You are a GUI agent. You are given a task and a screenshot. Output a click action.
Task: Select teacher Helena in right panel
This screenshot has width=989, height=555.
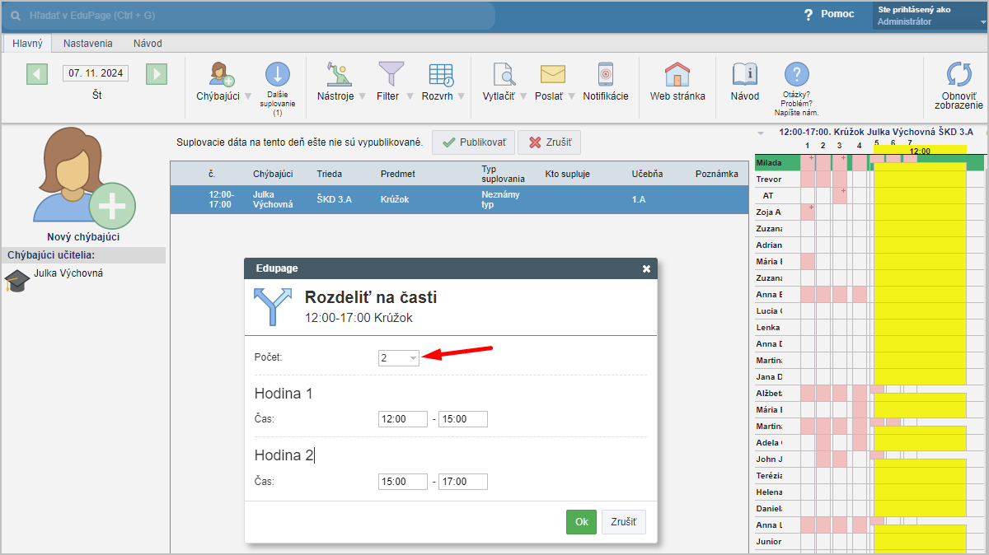coord(769,492)
